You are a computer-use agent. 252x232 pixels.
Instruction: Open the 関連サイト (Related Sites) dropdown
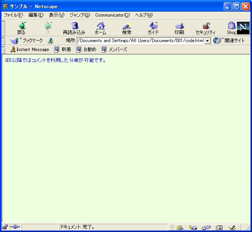coord(229,41)
